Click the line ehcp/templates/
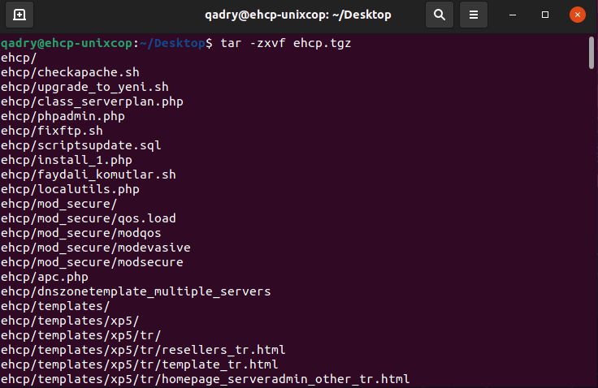The width and height of the screenshot is (598, 388). click(x=55, y=306)
